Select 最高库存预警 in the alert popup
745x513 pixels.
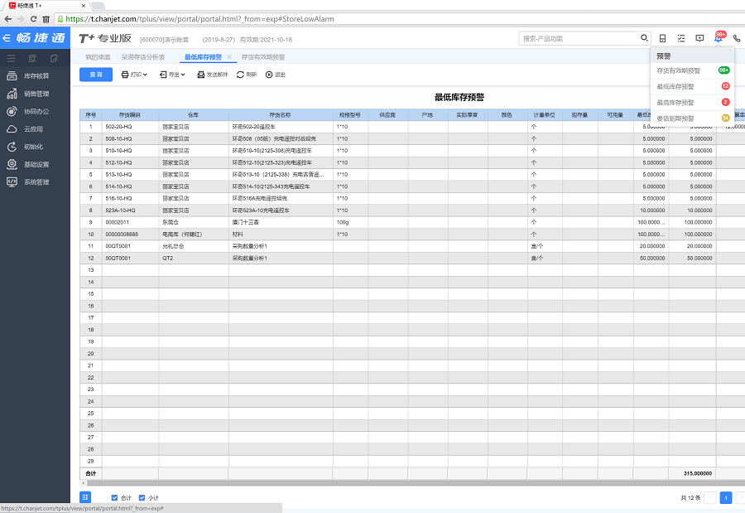coord(692,102)
